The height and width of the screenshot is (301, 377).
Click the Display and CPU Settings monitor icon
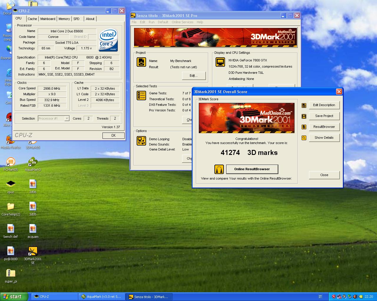(x=220, y=62)
